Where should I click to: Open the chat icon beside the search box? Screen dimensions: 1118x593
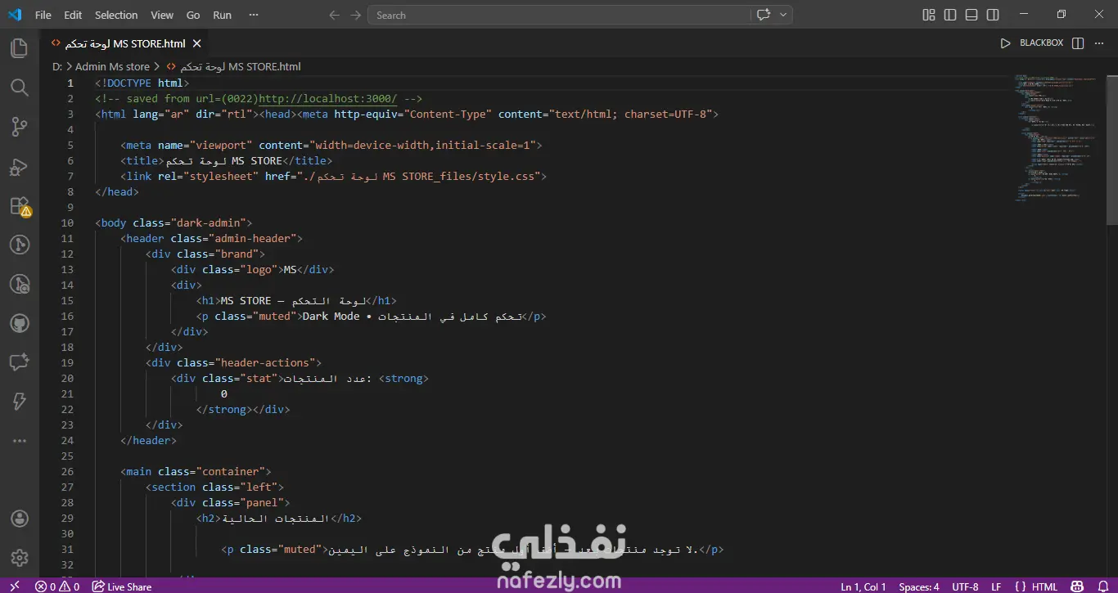(x=764, y=15)
